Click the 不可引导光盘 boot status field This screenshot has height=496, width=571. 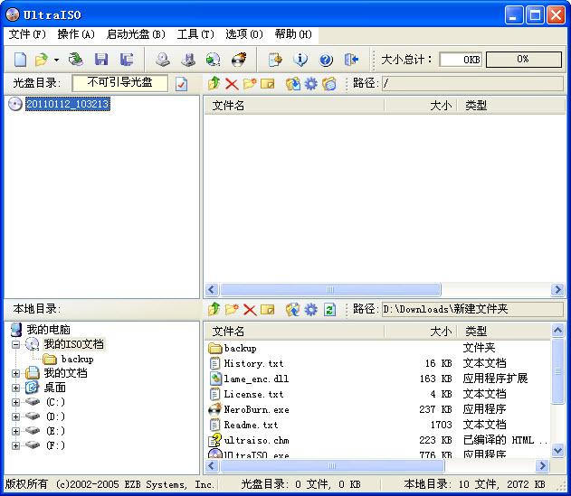click(x=120, y=83)
